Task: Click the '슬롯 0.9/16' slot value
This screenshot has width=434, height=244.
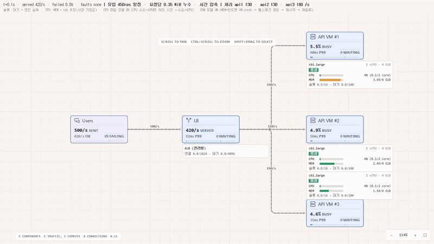Action: coord(318,85)
